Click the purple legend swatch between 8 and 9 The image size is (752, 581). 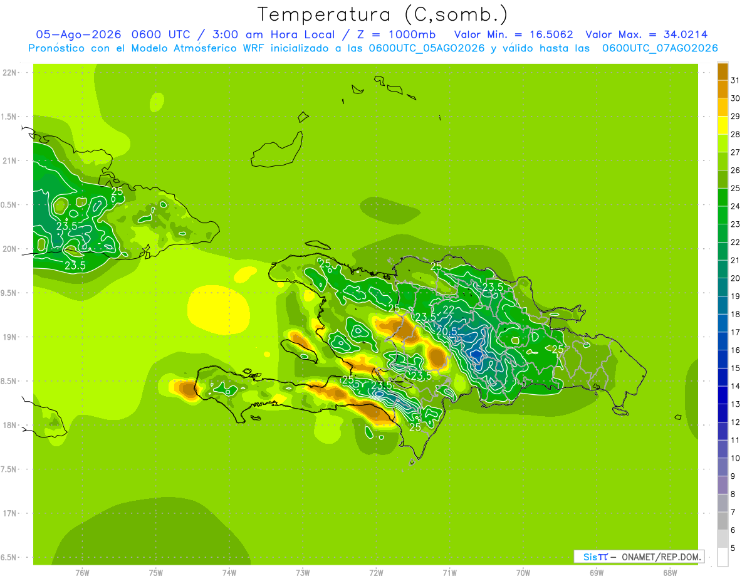point(723,485)
